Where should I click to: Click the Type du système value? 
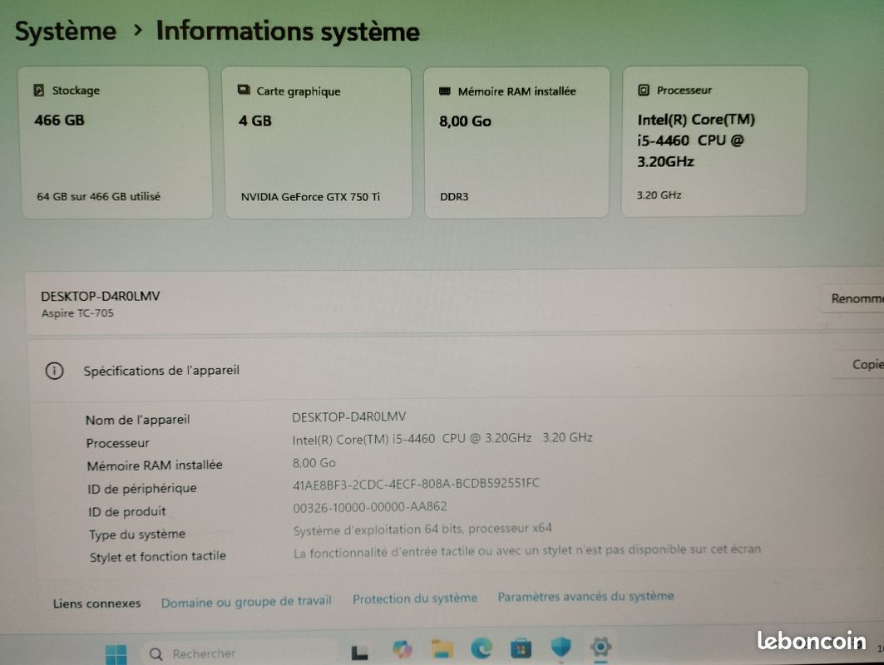pyautogui.click(x=422, y=530)
